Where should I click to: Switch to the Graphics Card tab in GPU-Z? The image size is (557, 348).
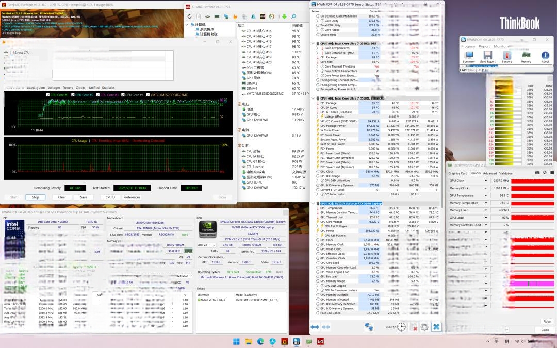tap(457, 173)
